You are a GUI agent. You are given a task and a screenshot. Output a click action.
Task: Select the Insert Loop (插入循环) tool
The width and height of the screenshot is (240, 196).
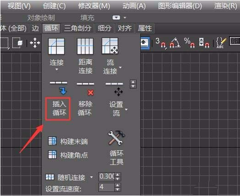point(58,109)
